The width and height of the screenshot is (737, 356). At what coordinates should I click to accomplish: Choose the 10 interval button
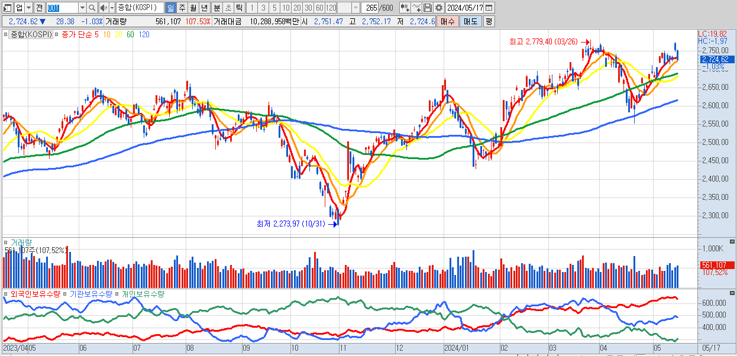(286, 8)
